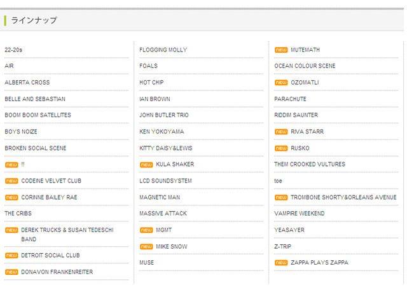407x306 pixels.
Task: Click the new badge beside TROMBONE SHORTY&ORLEANS AVENUE
Action: 281,197
